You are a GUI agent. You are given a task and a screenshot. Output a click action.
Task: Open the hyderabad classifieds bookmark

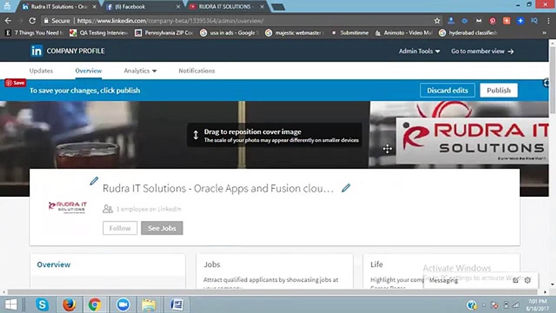[x=468, y=33]
